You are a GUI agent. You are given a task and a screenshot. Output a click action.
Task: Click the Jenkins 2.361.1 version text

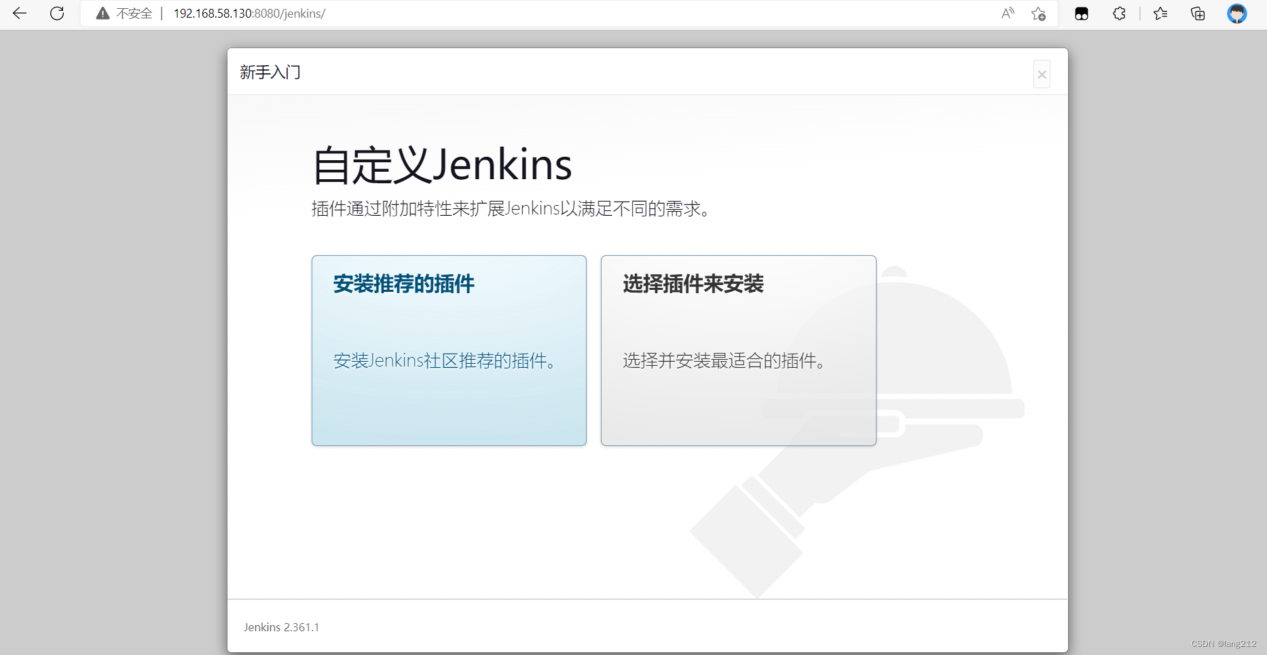[281, 627]
